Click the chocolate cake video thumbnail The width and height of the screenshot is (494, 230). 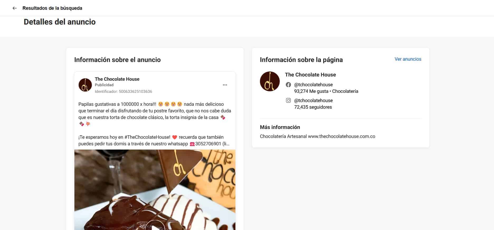[x=155, y=190]
